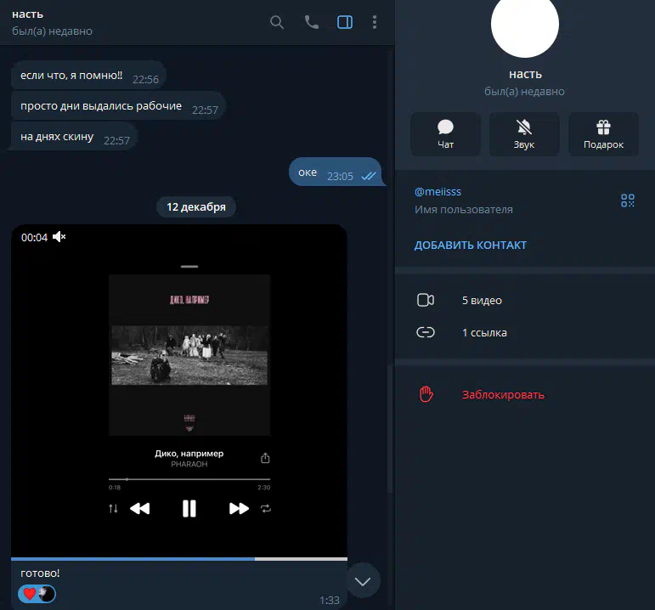Open the chat search magnifier icon
The height and width of the screenshot is (610, 655).
(x=277, y=23)
